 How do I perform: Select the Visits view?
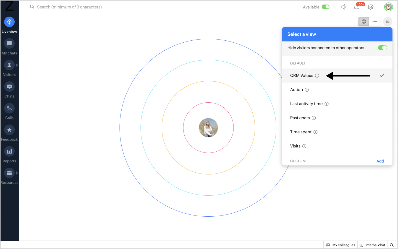pos(337,146)
